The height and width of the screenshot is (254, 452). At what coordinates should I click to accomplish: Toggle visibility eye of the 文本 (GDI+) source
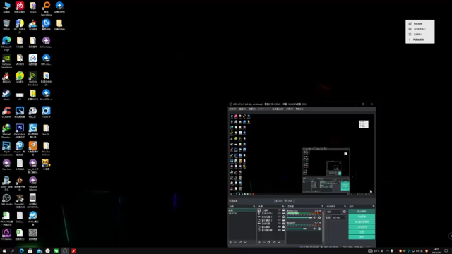coord(280,213)
